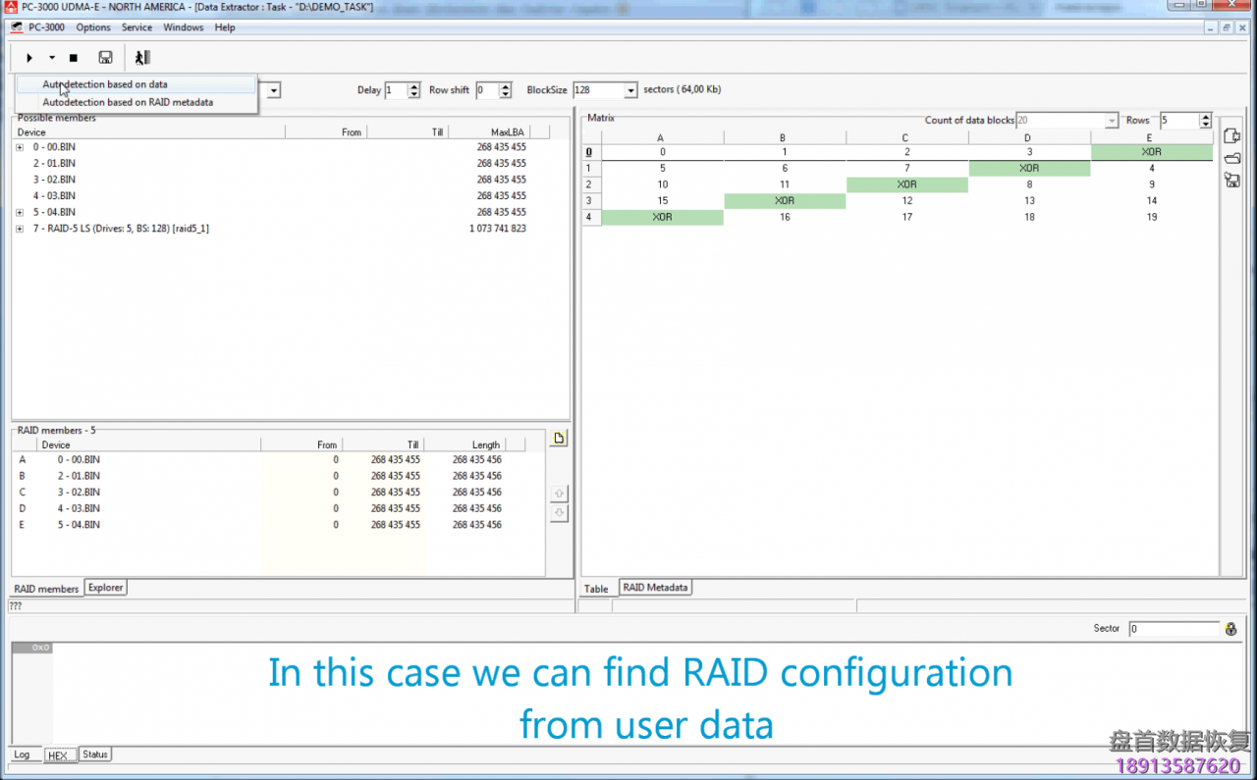Open the dropdown arrow next to Start

52,58
